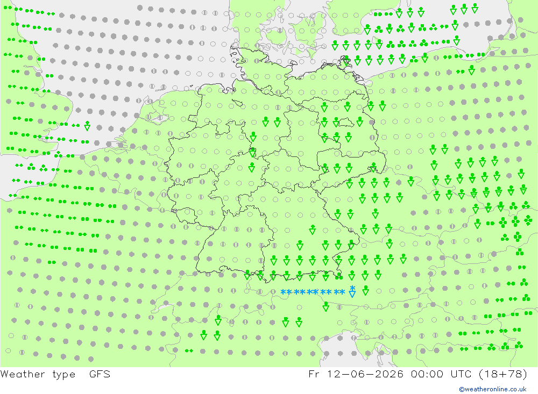Click the "Weather type" caption text
This screenshot has width=538, height=394.
tap(38, 374)
